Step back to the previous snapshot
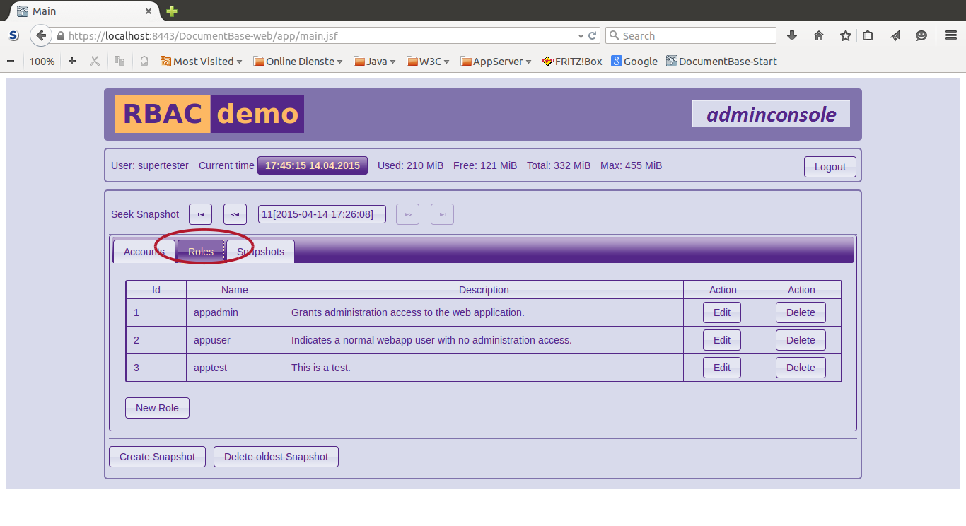Image resolution: width=966 pixels, height=526 pixels. click(x=235, y=214)
